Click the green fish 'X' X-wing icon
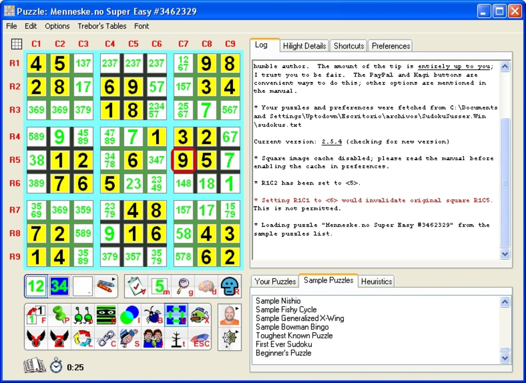The height and width of the screenshot is (383, 526). click(200, 315)
